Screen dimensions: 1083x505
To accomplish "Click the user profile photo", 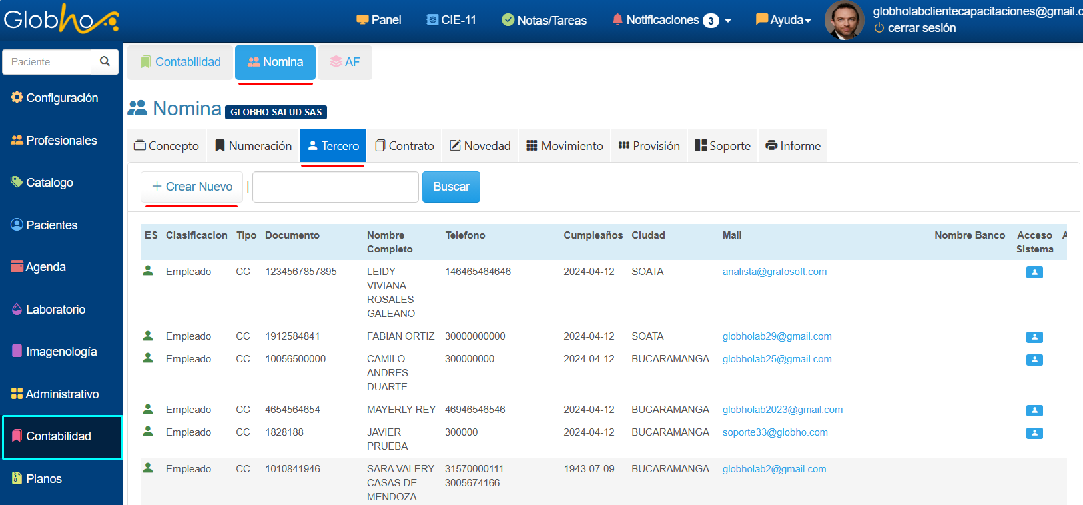I will point(844,20).
